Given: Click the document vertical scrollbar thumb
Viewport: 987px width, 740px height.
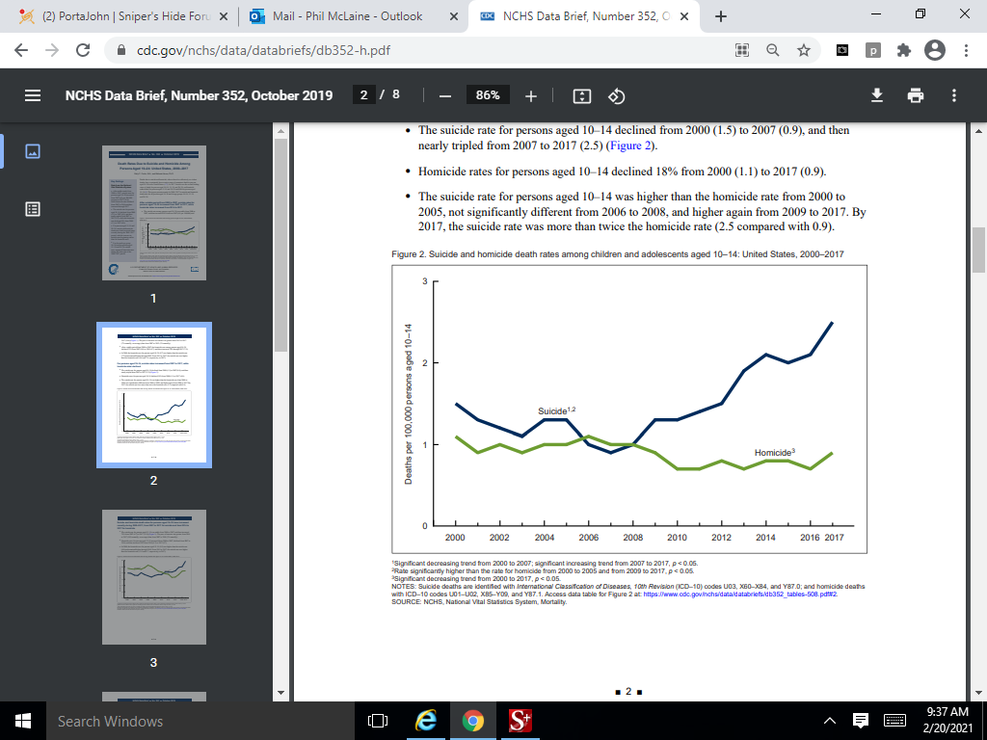Looking at the screenshot, I should (978, 250).
